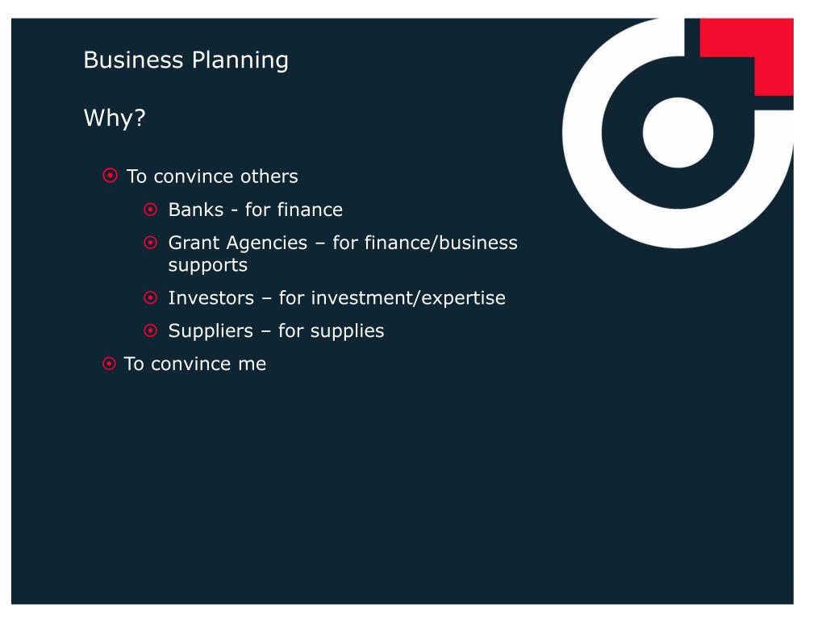826x619 pixels.
Task: Click bullet icon next to Suppliers line
Action: (151, 330)
